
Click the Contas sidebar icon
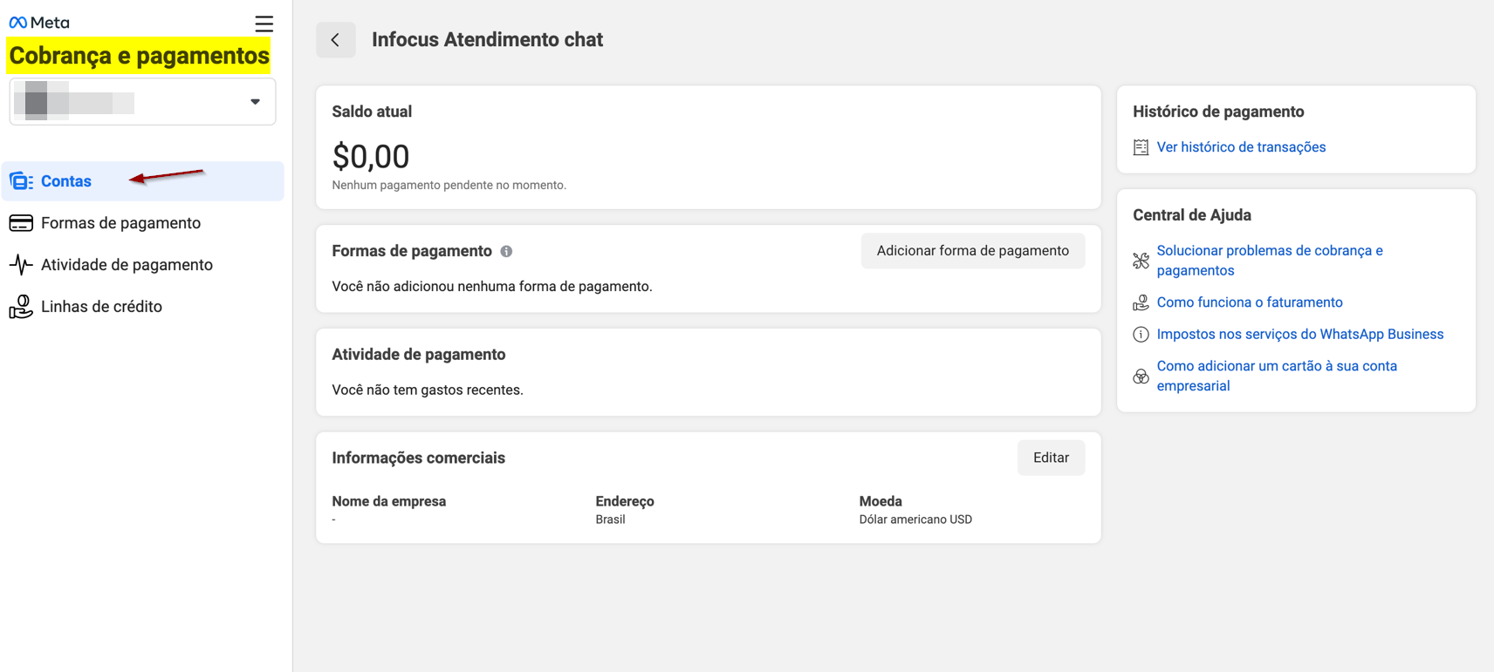click(x=21, y=181)
